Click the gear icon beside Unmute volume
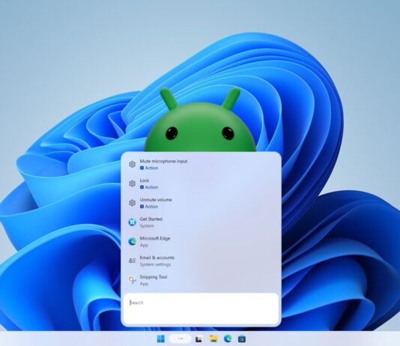 [x=132, y=203]
